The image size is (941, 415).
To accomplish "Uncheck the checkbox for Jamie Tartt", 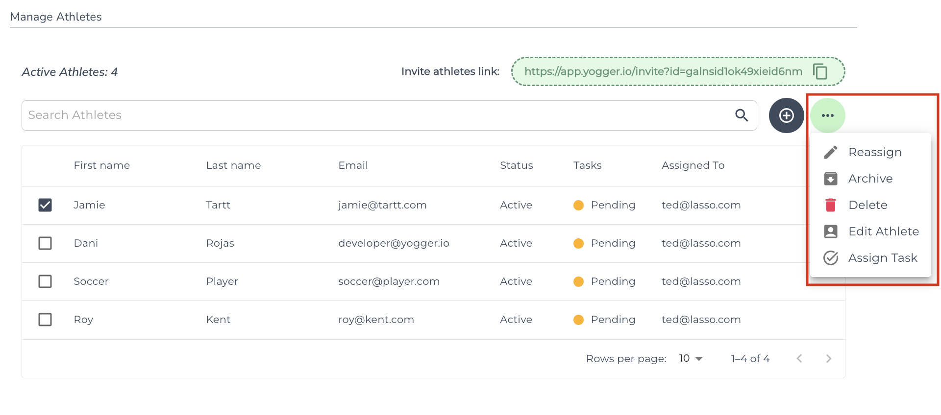I will pos(45,205).
